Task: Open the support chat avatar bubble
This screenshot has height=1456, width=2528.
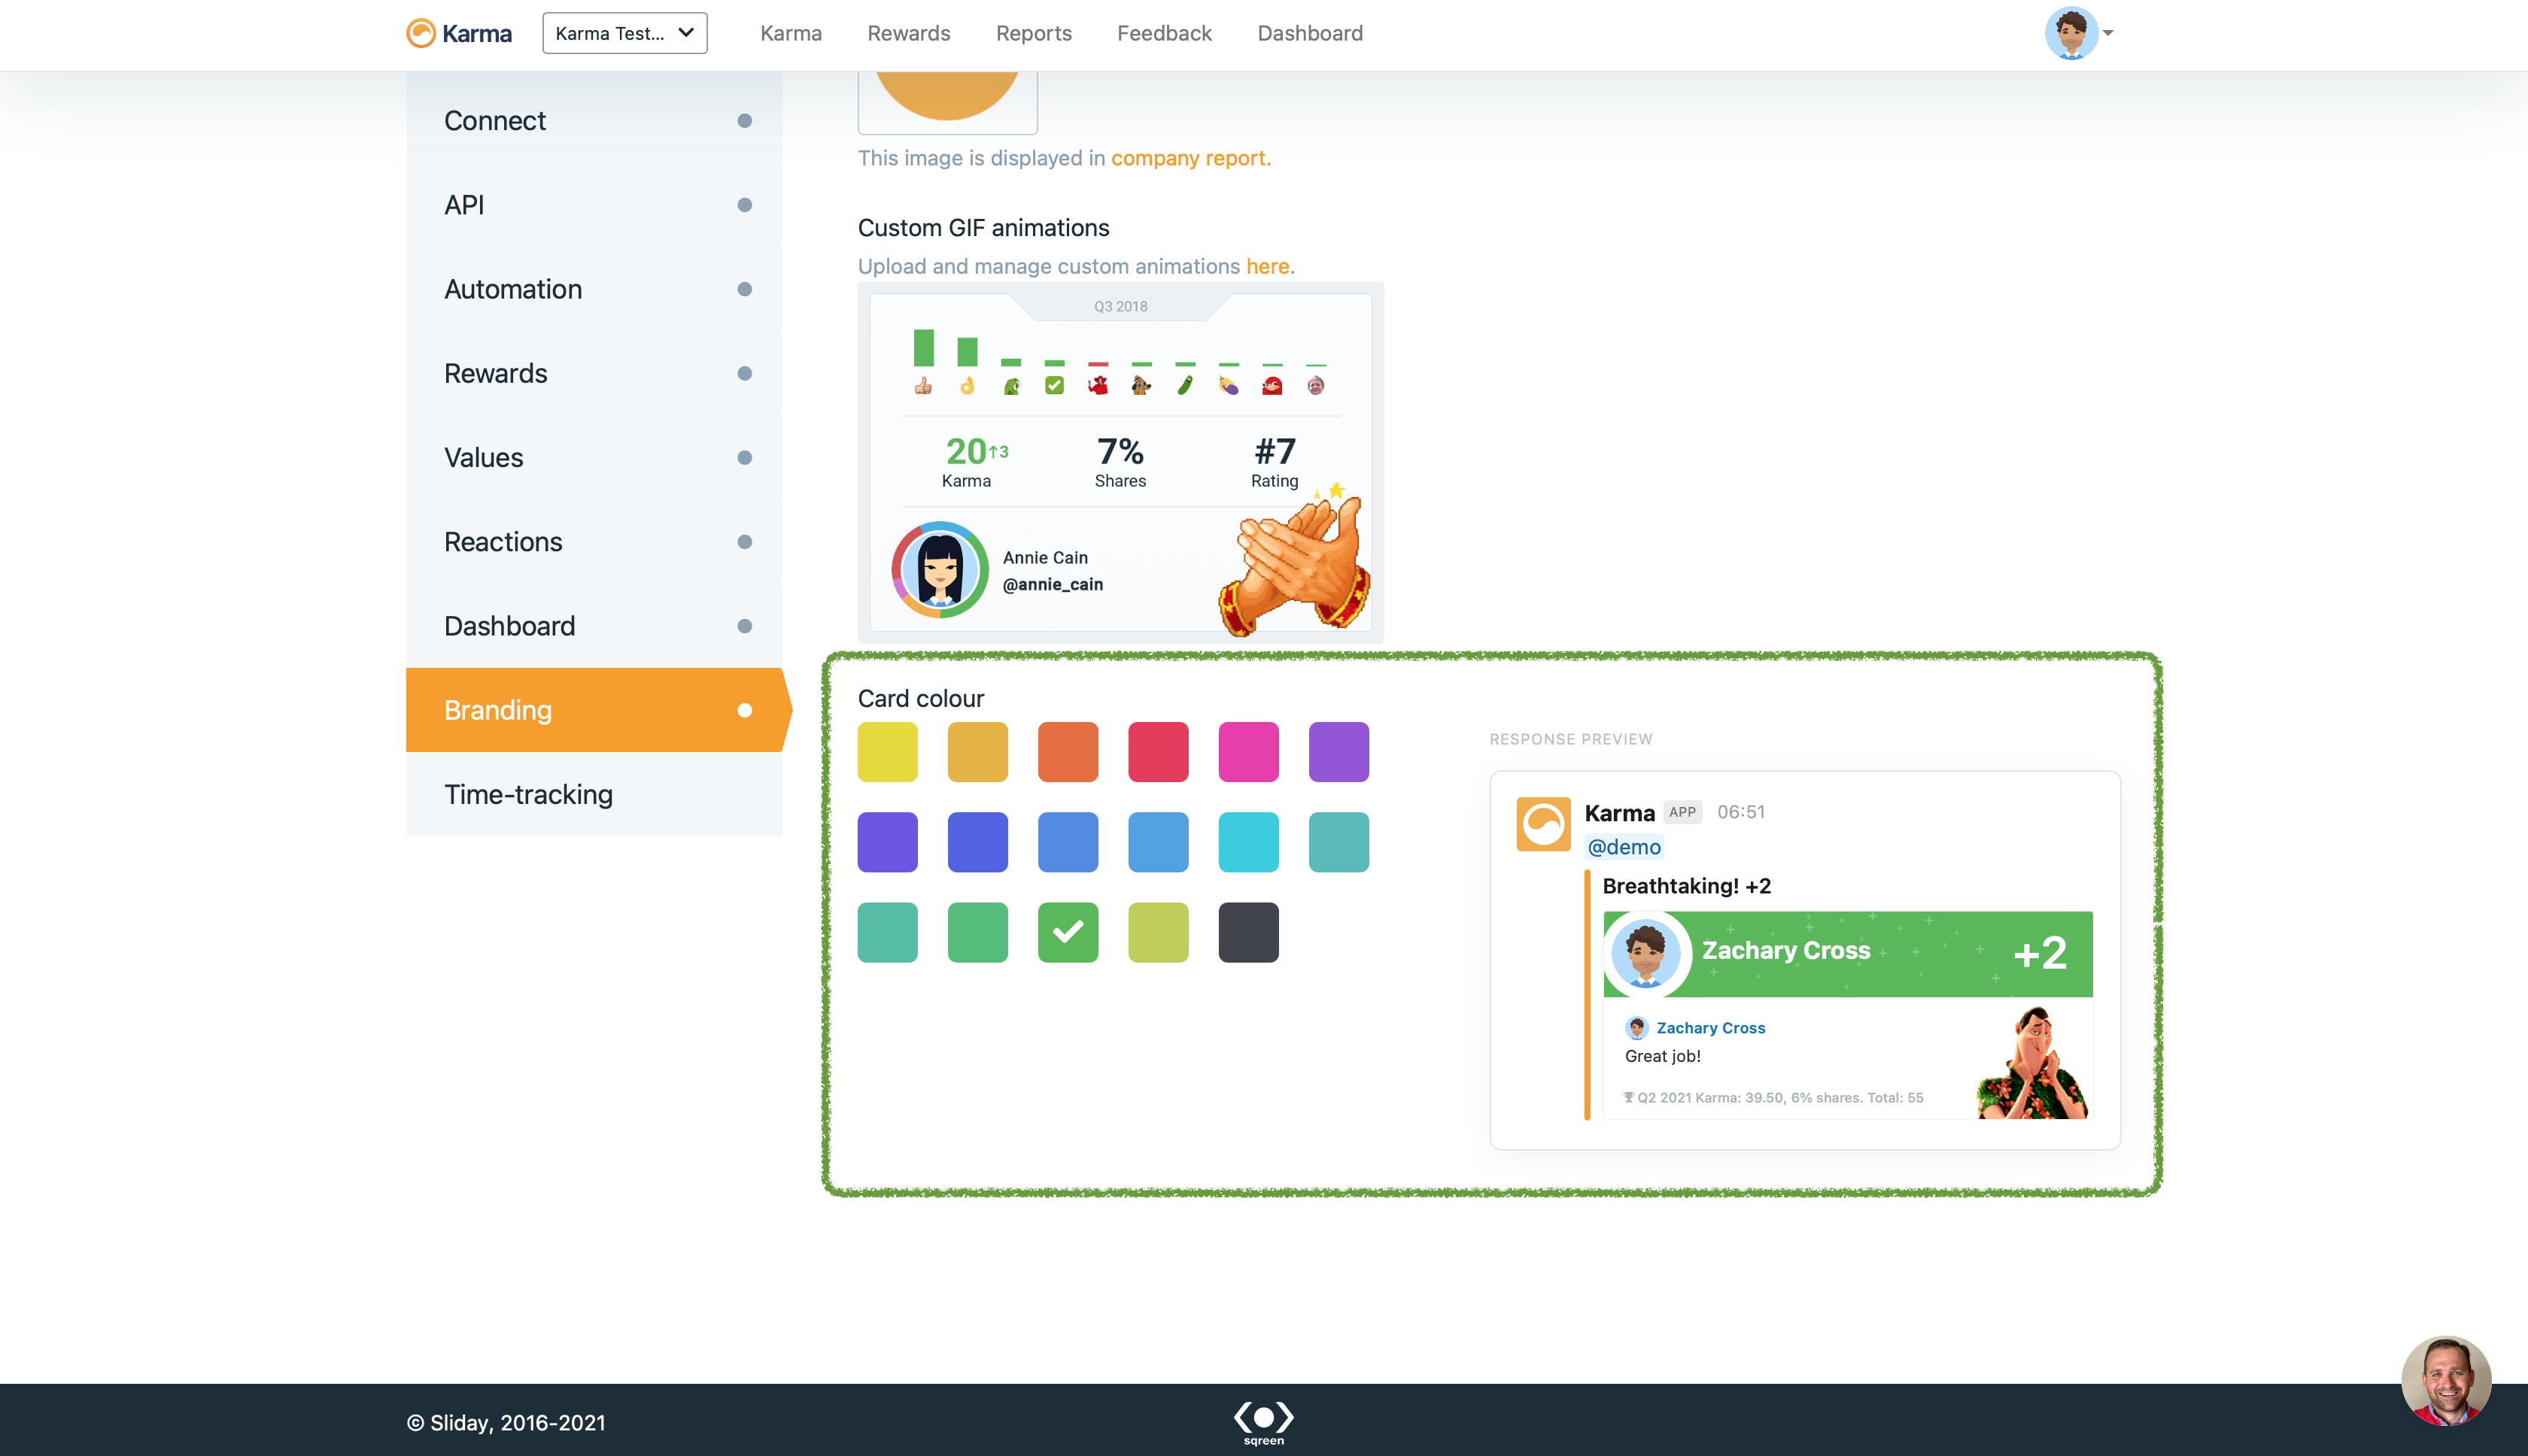Action: click(x=2445, y=1380)
